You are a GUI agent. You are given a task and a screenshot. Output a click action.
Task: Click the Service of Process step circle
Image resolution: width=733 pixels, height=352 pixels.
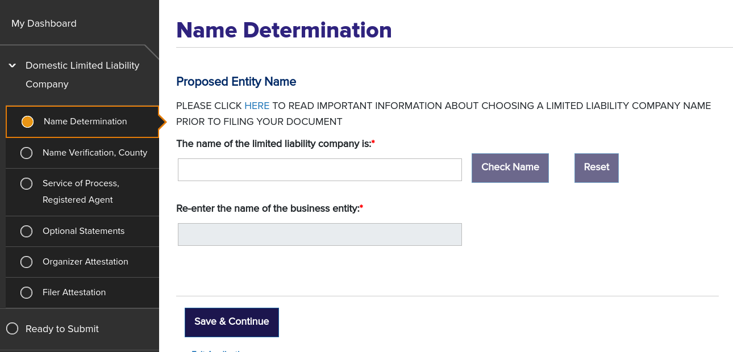click(26, 183)
